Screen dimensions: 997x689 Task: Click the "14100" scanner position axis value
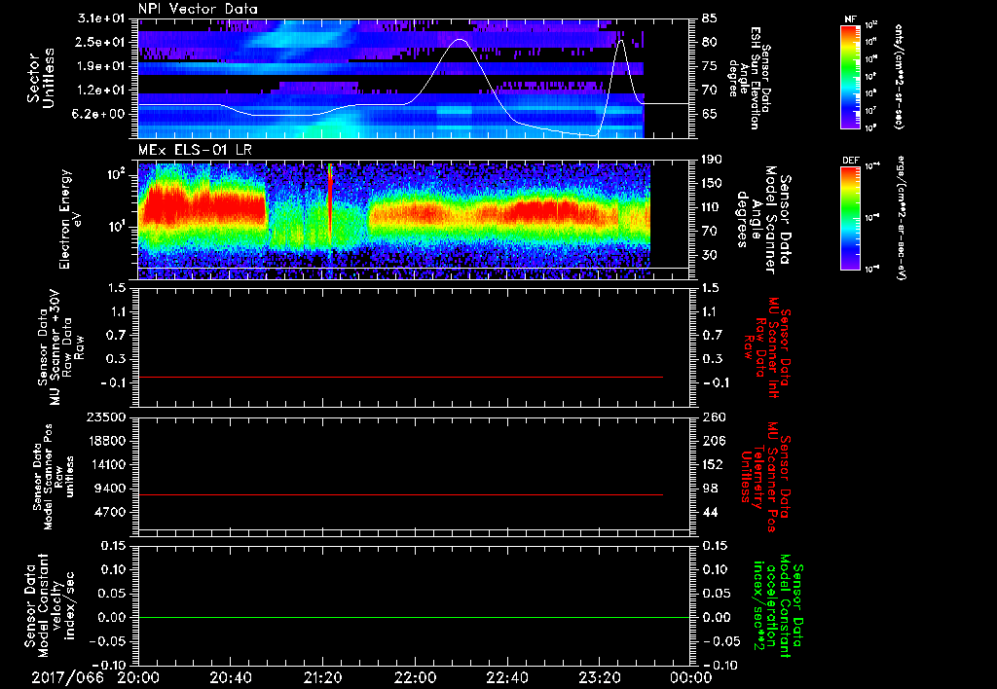click(x=107, y=464)
